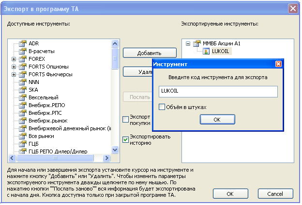Close the Экспорт в программу ТА window
The width and height of the screenshot is (302, 205).
click(x=293, y=9)
